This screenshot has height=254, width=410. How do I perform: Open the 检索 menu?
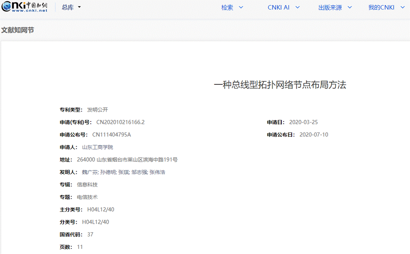click(232, 7)
